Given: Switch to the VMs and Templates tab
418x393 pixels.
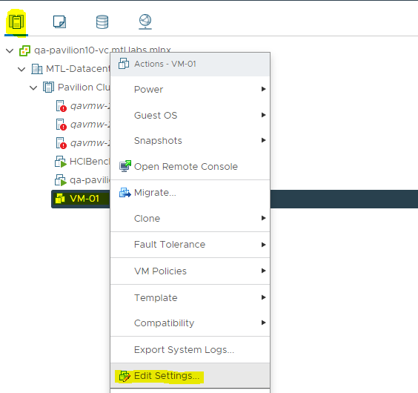Looking at the screenshot, I should (x=59, y=22).
